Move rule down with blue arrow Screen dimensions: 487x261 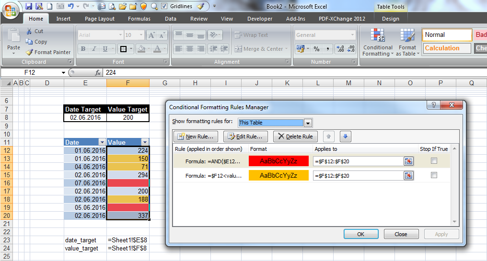[x=345, y=136]
